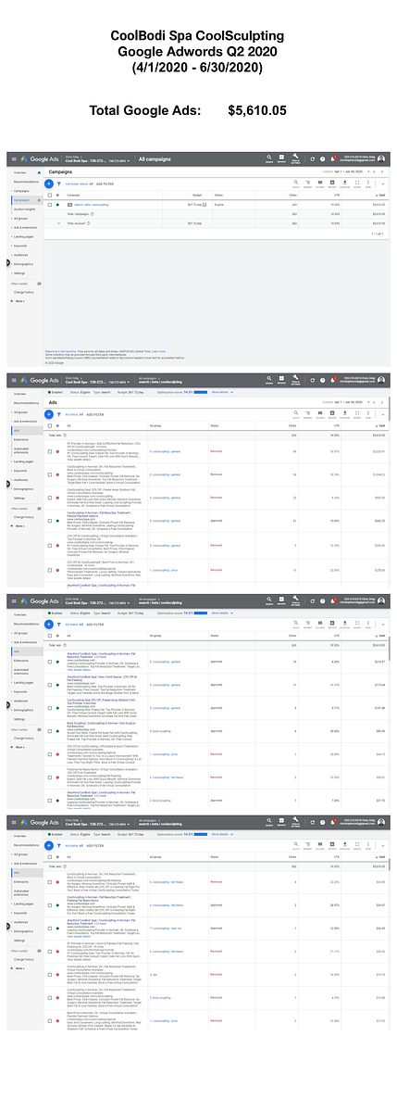Viewport: 397px width, 1112px height.
Task: Tick checkbox for search | beta | coolsculpting campaign
Action: pos(49,203)
